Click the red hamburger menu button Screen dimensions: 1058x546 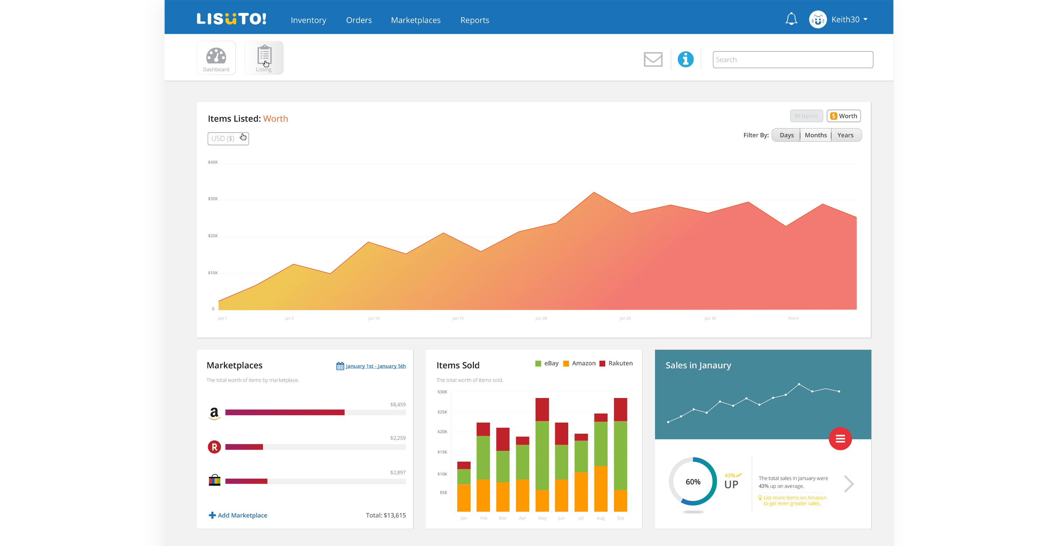click(840, 439)
